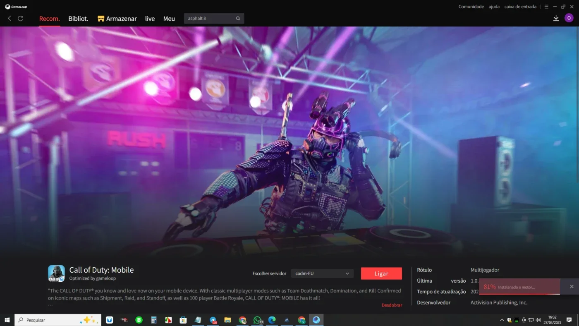
Task: Open the downloads manager icon
Action: point(556,18)
